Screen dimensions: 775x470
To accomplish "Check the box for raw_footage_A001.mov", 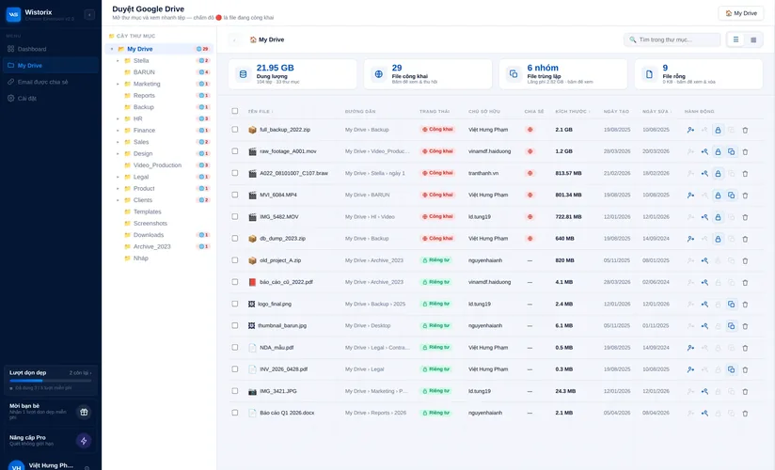I will click(235, 151).
